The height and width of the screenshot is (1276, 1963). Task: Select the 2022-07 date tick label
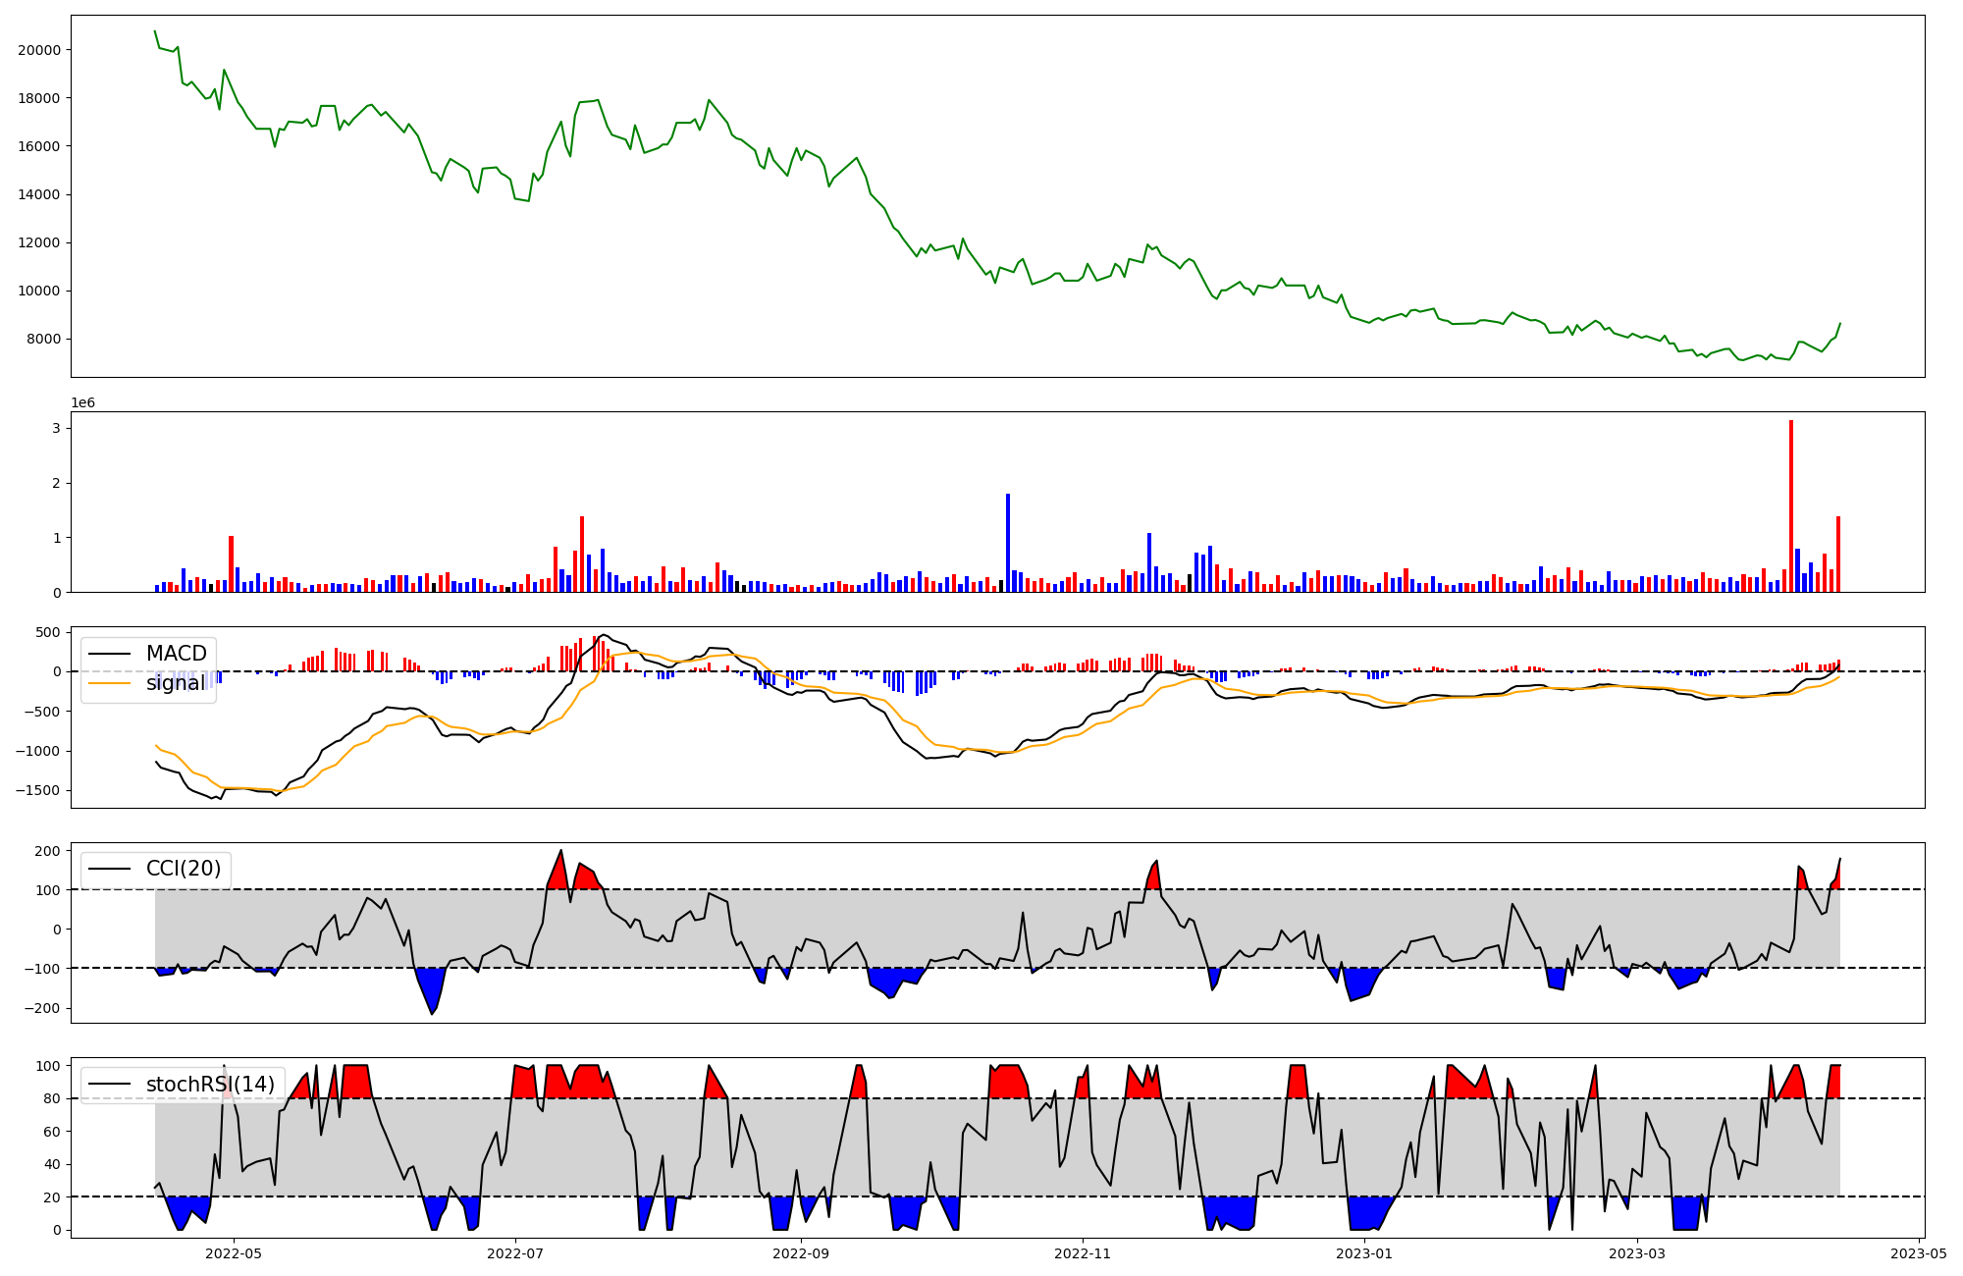coord(515,1253)
